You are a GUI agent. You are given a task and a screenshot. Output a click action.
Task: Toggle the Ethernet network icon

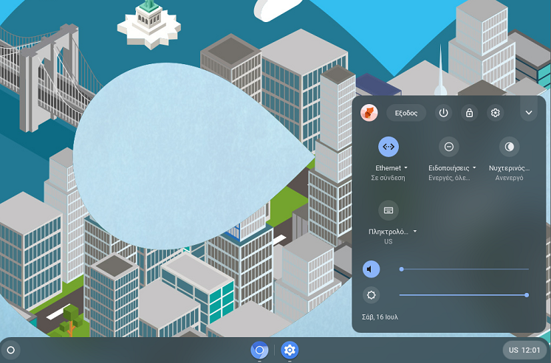coord(389,147)
